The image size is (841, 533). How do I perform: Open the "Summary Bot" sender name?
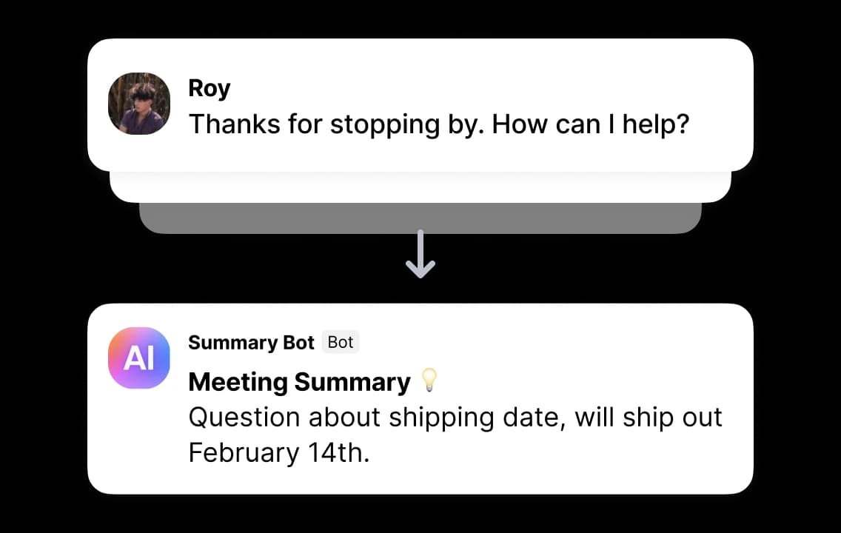(251, 343)
